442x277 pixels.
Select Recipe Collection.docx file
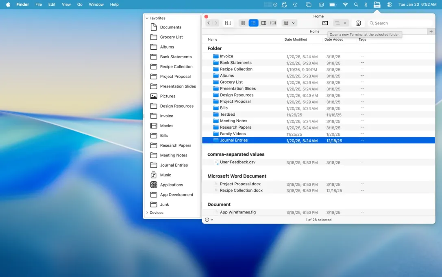[318, 190]
